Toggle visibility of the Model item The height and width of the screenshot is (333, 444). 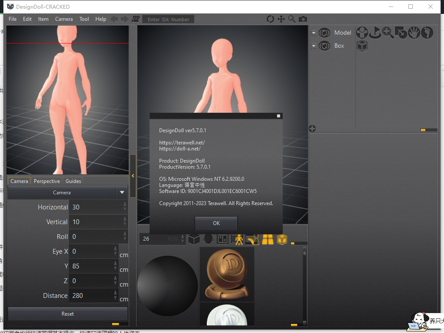click(324, 33)
